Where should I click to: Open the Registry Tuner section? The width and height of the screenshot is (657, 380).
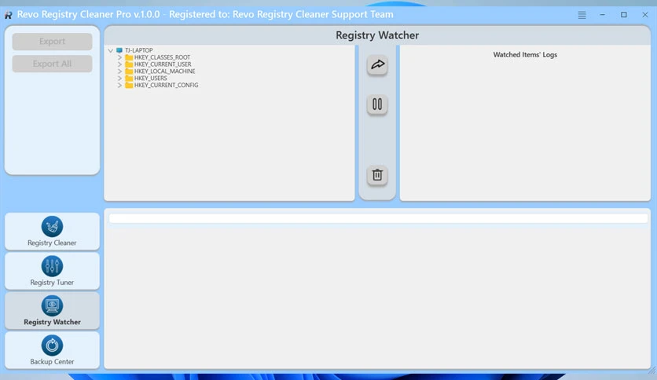point(52,271)
